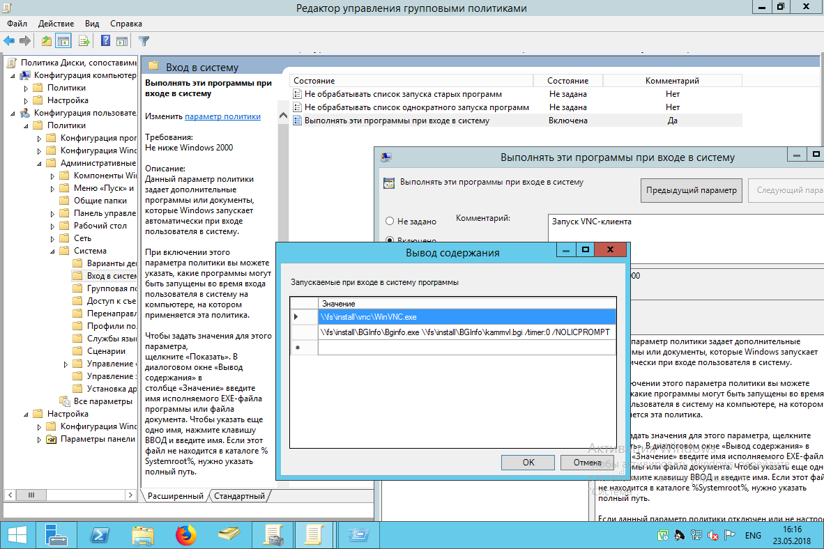Expand the 'Компоненты Windows' tree node
Image resolution: width=824 pixels, height=549 pixels.
click(x=52, y=176)
